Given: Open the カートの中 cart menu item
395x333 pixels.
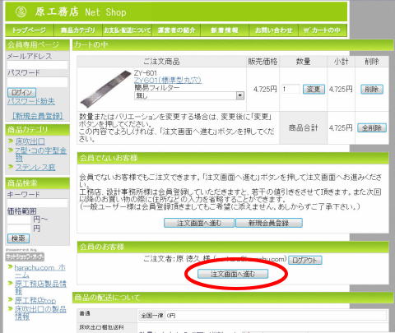Looking at the screenshot, I should tap(322, 30).
